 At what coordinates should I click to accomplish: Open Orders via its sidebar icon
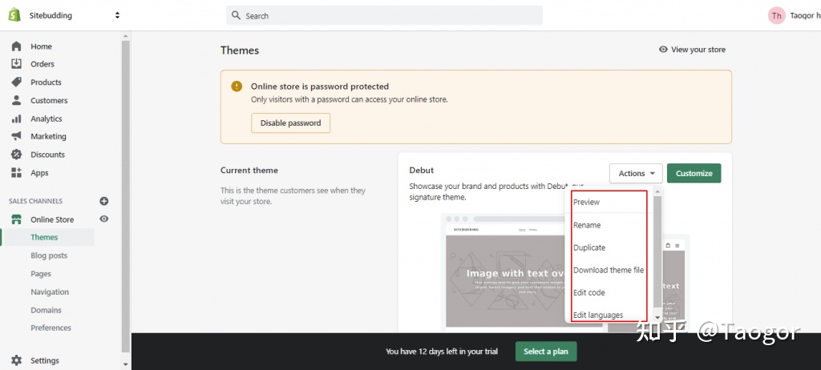(x=16, y=64)
